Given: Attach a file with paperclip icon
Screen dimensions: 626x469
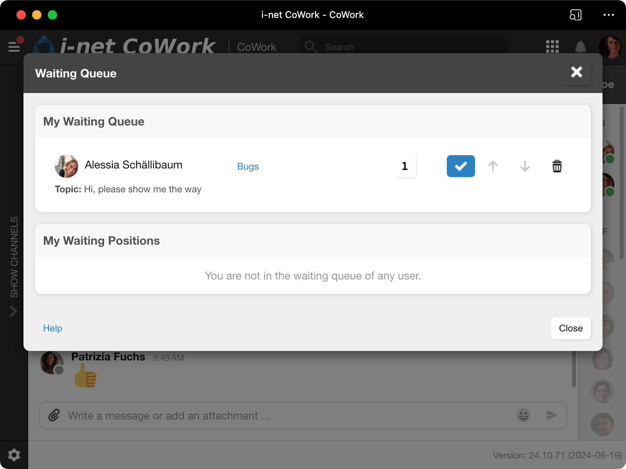Looking at the screenshot, I should coord(54,415).
